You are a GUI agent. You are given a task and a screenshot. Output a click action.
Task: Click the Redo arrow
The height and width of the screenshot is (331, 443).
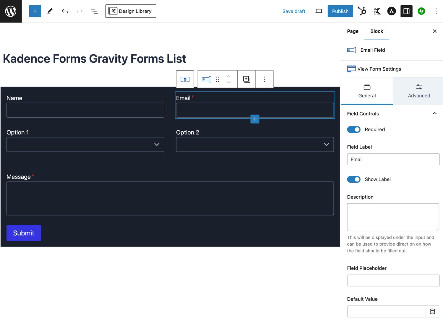79,11
